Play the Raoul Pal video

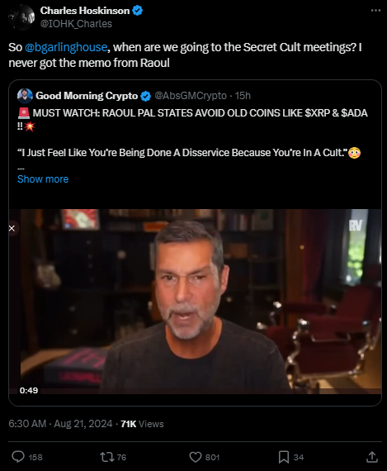pyautogui.click(x=195, y=302)
